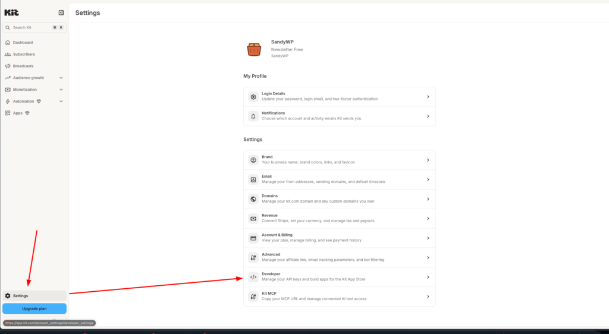Viewport: 609px width, 334px height.
Task: Open the Developer settings row
Action: 340,277
